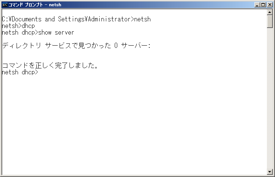Screen dimensions: 275x177
Task: Click the last netsh dhcp> prompt line
Action: (x=20, y=72)
